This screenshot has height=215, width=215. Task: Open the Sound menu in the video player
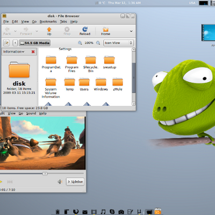pos(31,113)
